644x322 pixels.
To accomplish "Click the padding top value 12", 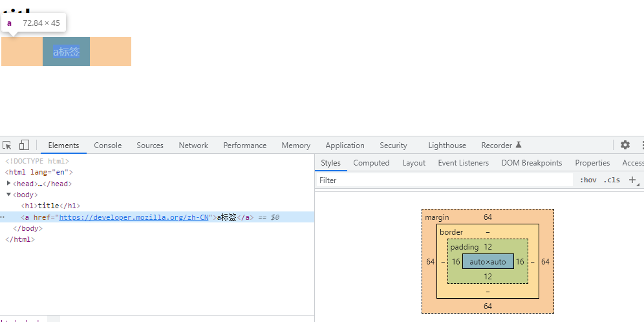I will (488, 247).
